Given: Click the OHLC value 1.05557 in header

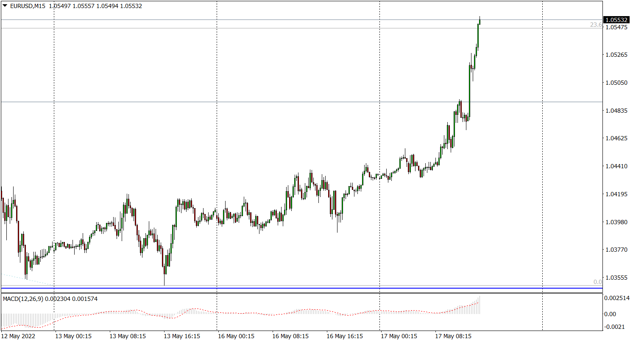Looking at the screenshot, I should (84, 6).
